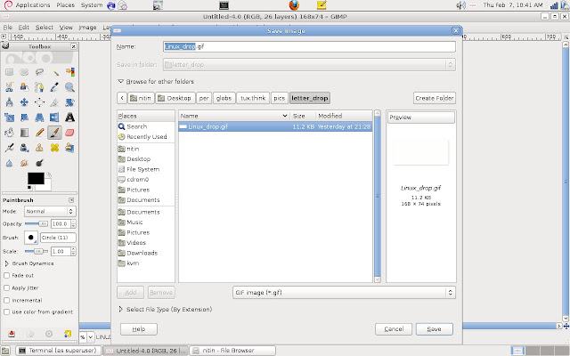This screenshot has height=356, width=570.
Task: Expand Brush Dynamics options
Action: [6, 263]
